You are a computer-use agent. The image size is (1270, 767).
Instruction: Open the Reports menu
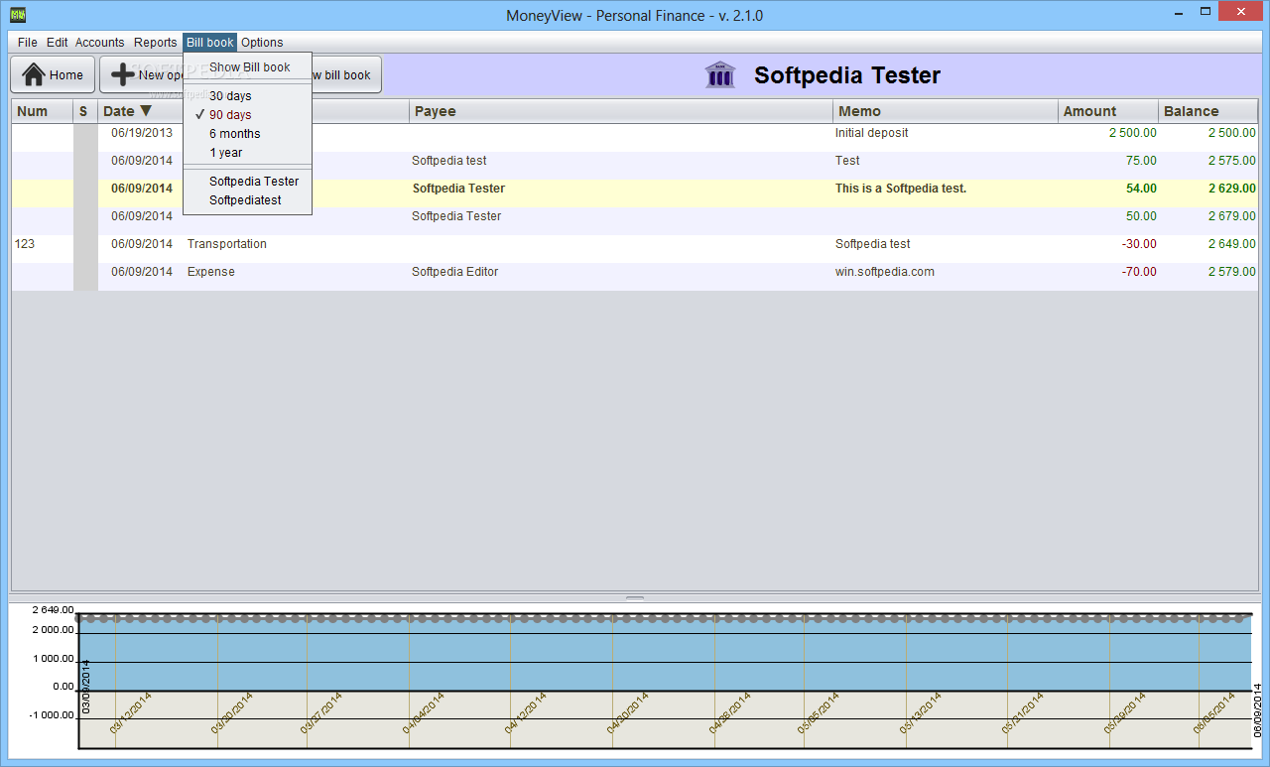click(155, 43)
